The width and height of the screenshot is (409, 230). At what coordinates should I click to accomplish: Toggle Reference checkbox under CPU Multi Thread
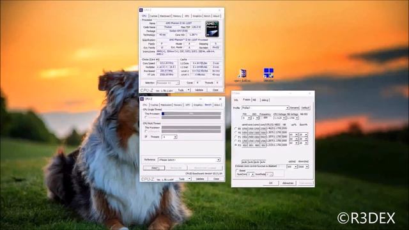click(x=146, y=132)
